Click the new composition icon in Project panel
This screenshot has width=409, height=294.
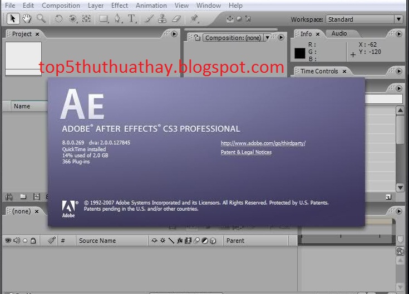point(37,197)
